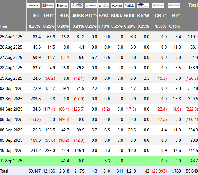Select the 741.5 total value
Image resolution: width=198 pixels, height=175 pixels.
click(192, 150)
